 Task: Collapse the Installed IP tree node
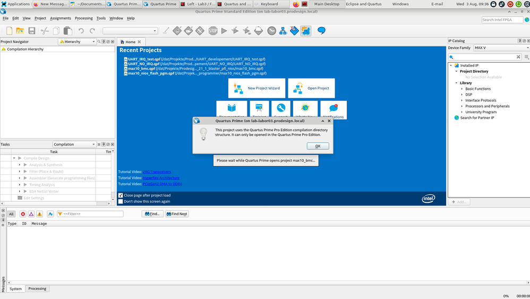[451, 65]
